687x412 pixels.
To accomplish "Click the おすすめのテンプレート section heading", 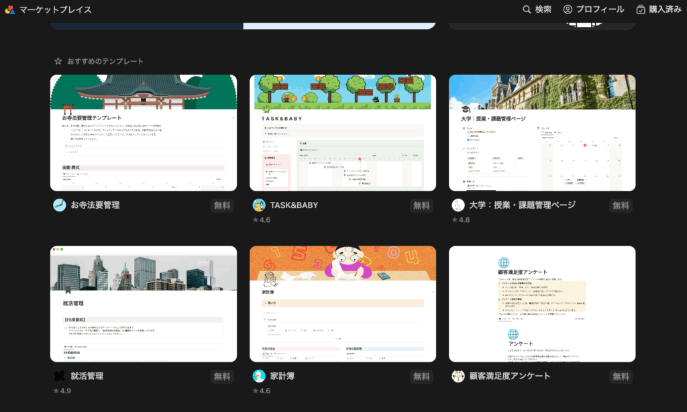I will click(105, 61).
